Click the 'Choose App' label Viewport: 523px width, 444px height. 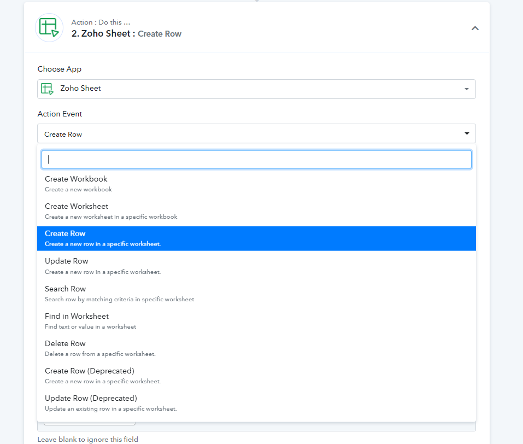pyautogui.click(x=60, y=69)
